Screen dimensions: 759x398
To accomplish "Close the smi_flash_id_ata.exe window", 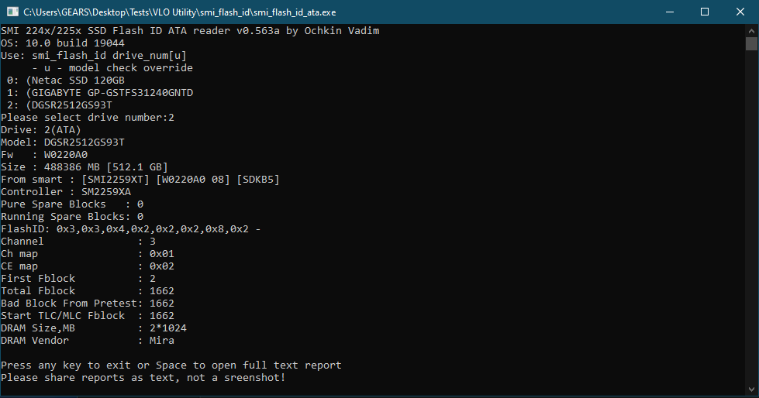I will pos(740,12).
